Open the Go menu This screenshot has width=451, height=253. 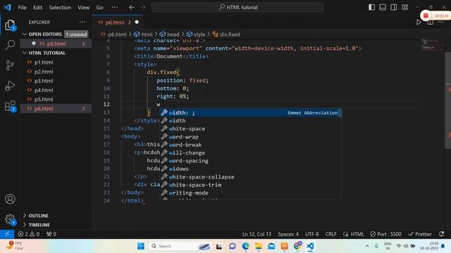(99, 8)
